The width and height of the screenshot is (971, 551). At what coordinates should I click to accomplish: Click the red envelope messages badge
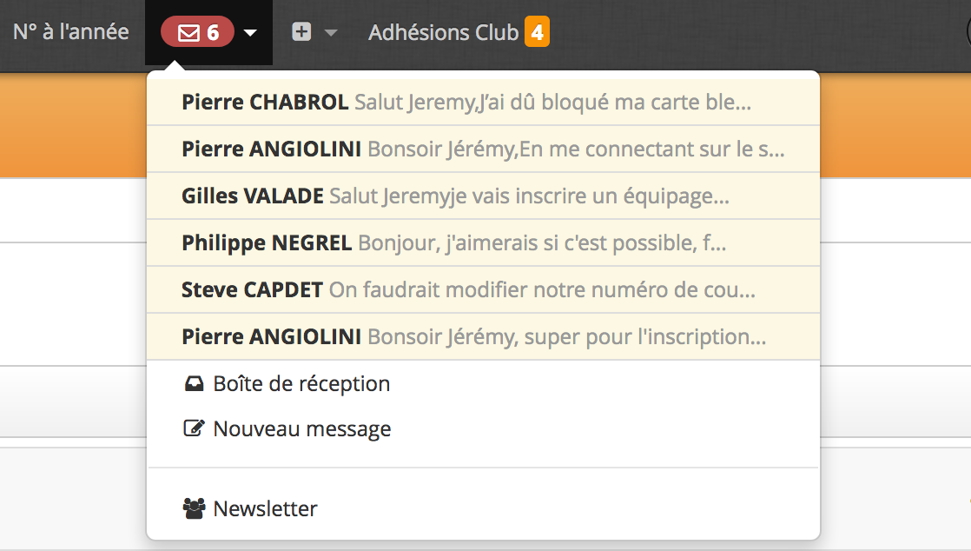point(197,31)
